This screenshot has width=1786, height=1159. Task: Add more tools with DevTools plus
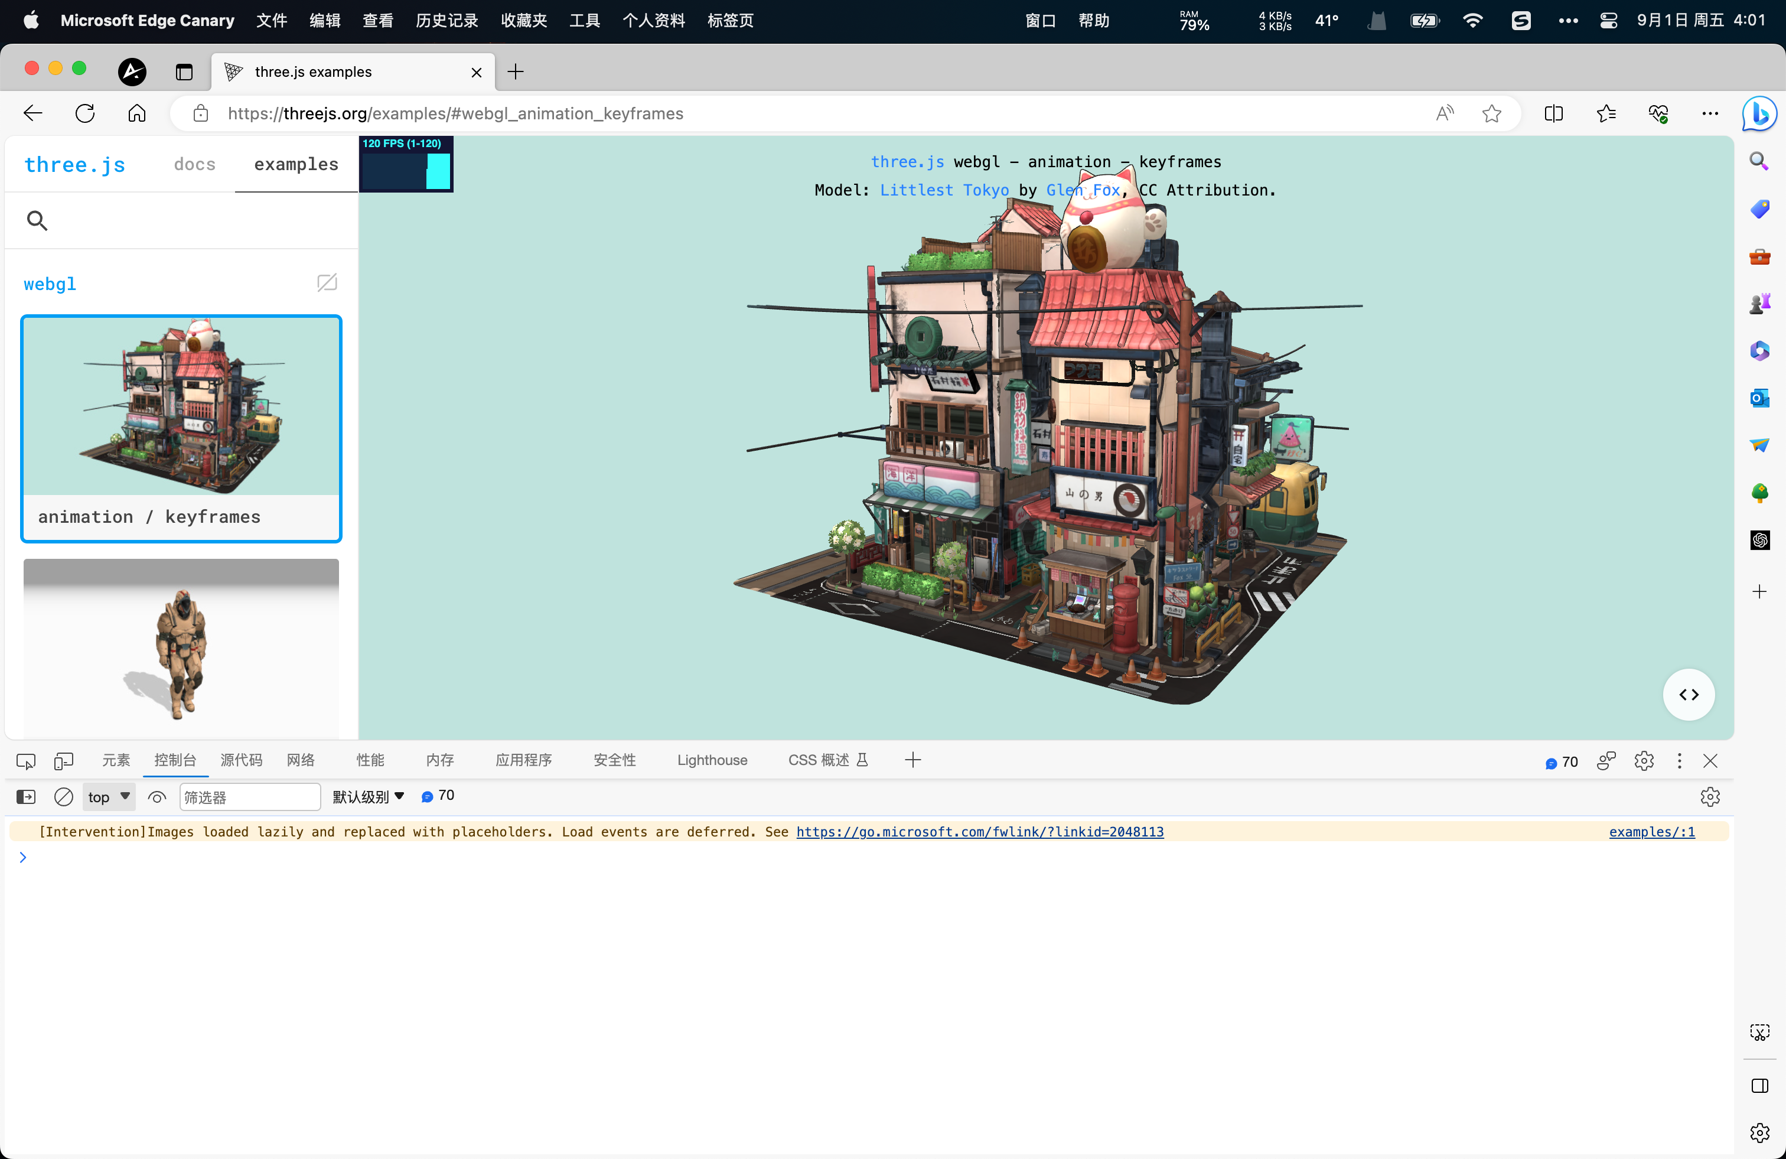coord(912,760)
